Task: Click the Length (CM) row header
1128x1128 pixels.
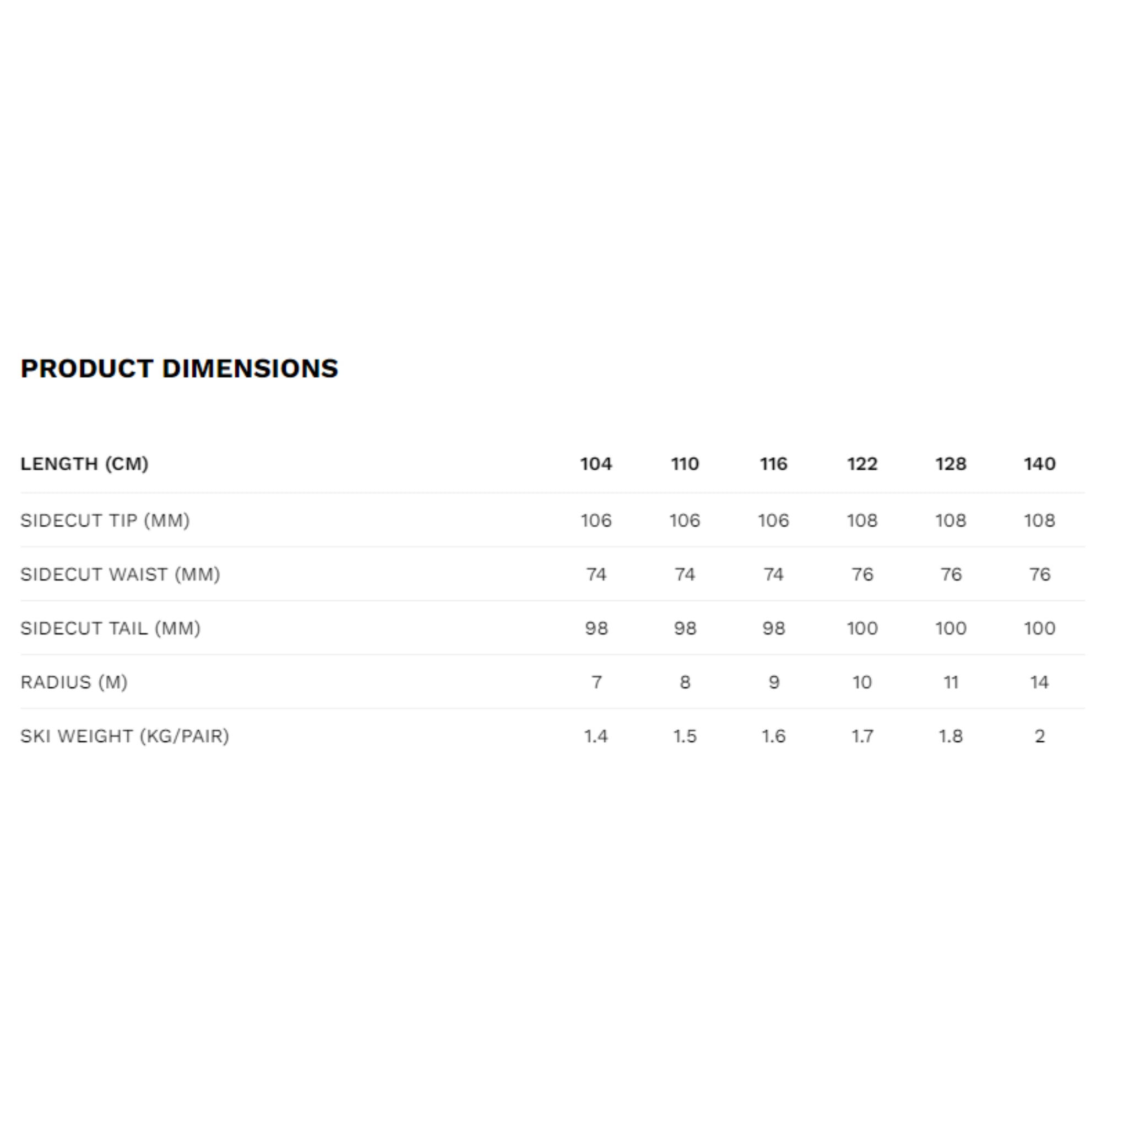Action: [x=85, y=464]
